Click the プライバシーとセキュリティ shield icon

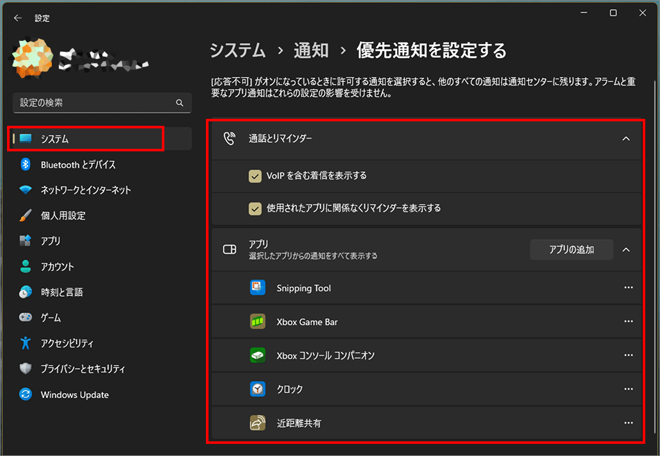26,369
